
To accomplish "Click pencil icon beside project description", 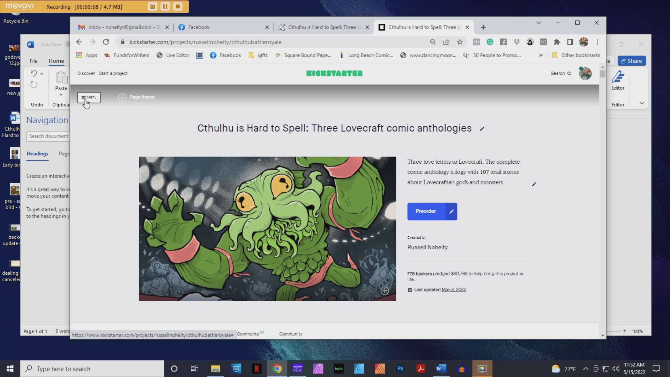I will click(534, 184).
